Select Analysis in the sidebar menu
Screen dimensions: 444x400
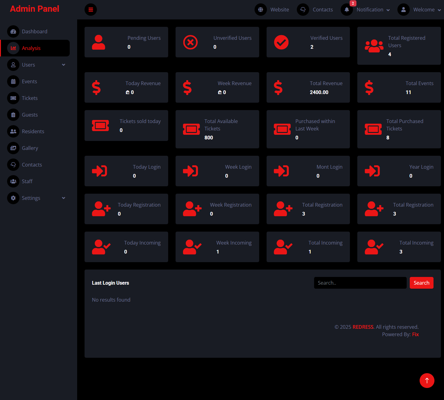coord(31,48)
